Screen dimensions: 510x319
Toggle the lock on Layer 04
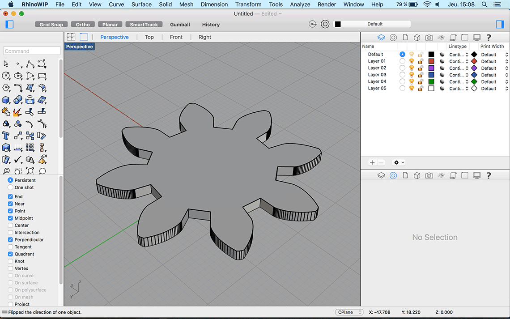421,81
